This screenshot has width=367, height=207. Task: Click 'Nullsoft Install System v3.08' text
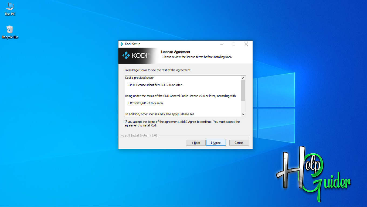[139, 136]
